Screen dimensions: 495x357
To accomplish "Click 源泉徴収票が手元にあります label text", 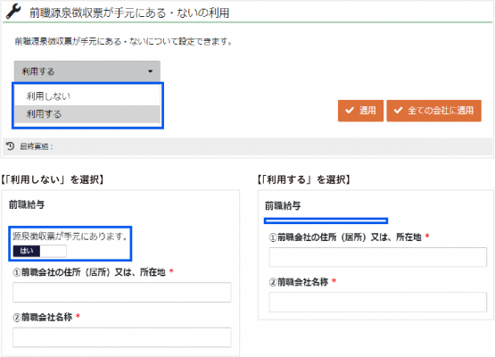I will [70, 236].
